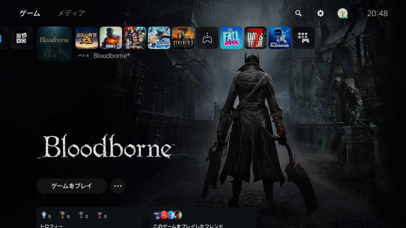Open the settings gear icon
The width and height of the screenshot is (406, 228).
[x=320, y=13]
